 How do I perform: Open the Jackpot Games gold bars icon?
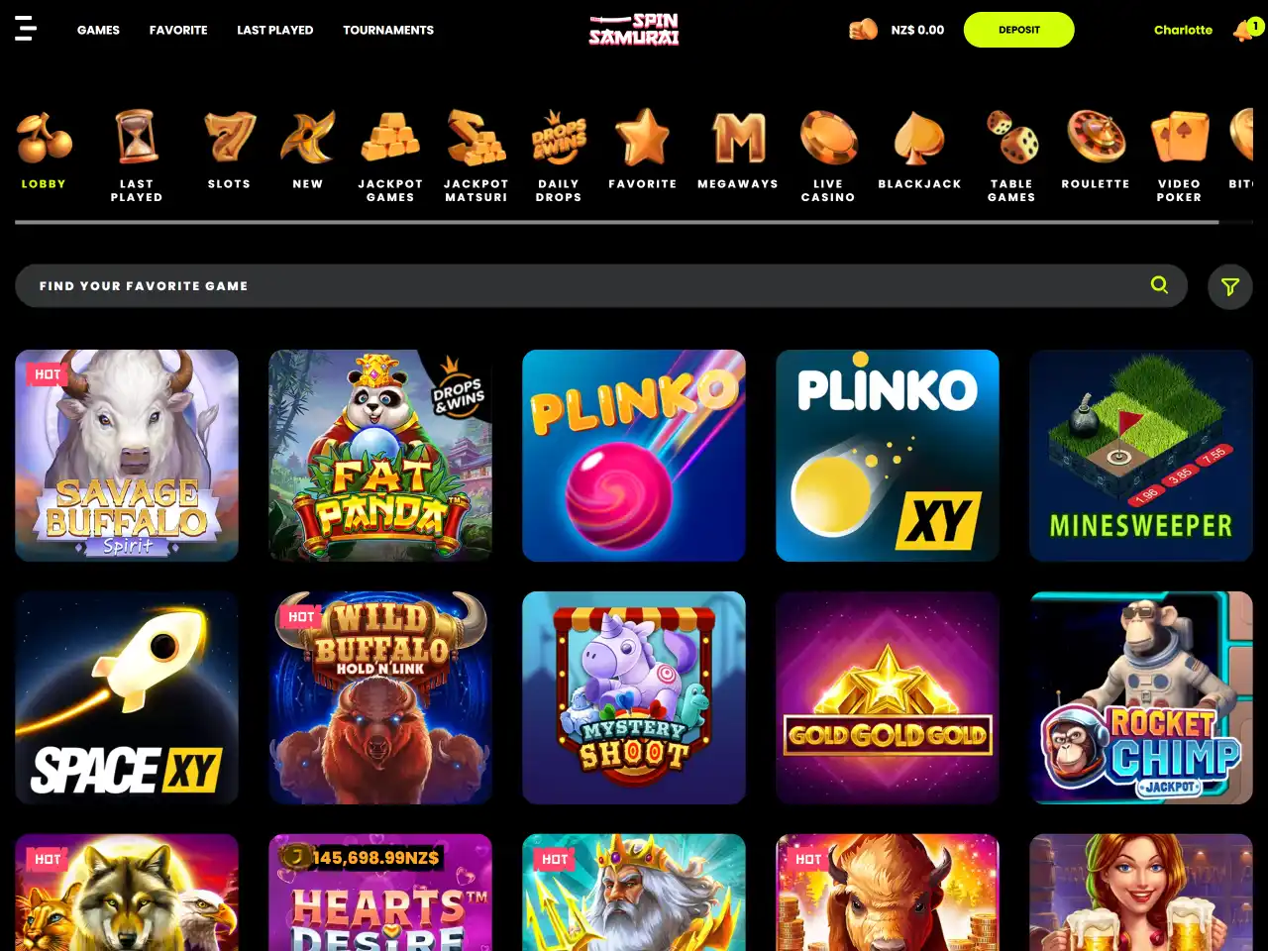tap(390, 137)
